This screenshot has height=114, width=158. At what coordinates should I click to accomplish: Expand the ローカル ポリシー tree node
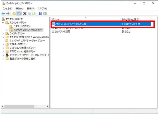[3, 34]
